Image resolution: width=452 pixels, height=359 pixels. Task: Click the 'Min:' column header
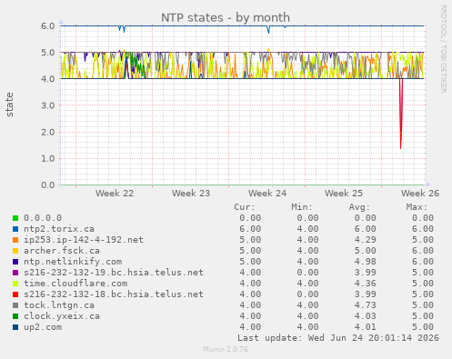coord(302,207)
